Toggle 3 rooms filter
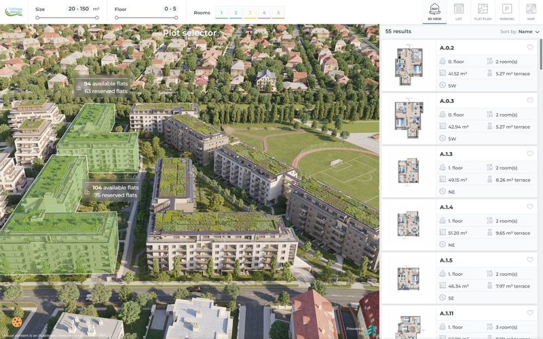 coord(250,12)
